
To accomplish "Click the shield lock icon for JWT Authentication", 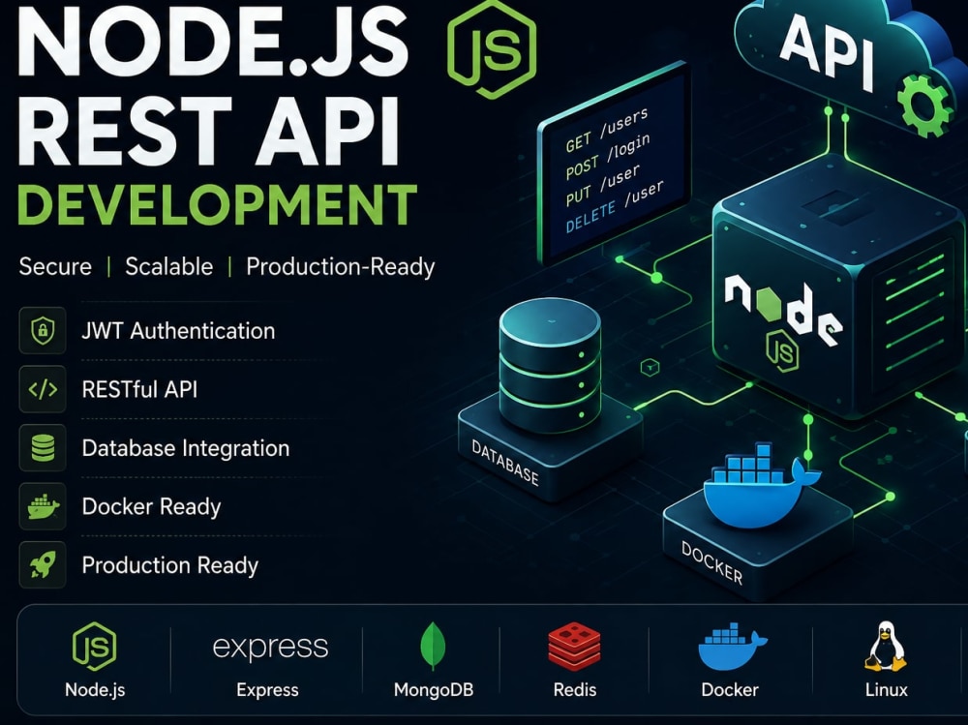I will pyautogui.click(x=43, y=330).
